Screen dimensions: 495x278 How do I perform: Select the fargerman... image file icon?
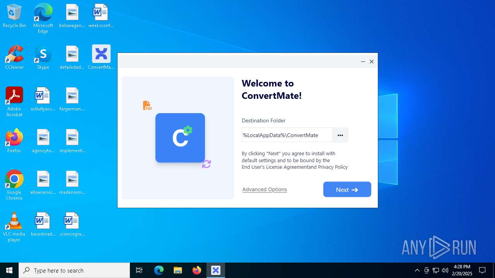(72, 100)
